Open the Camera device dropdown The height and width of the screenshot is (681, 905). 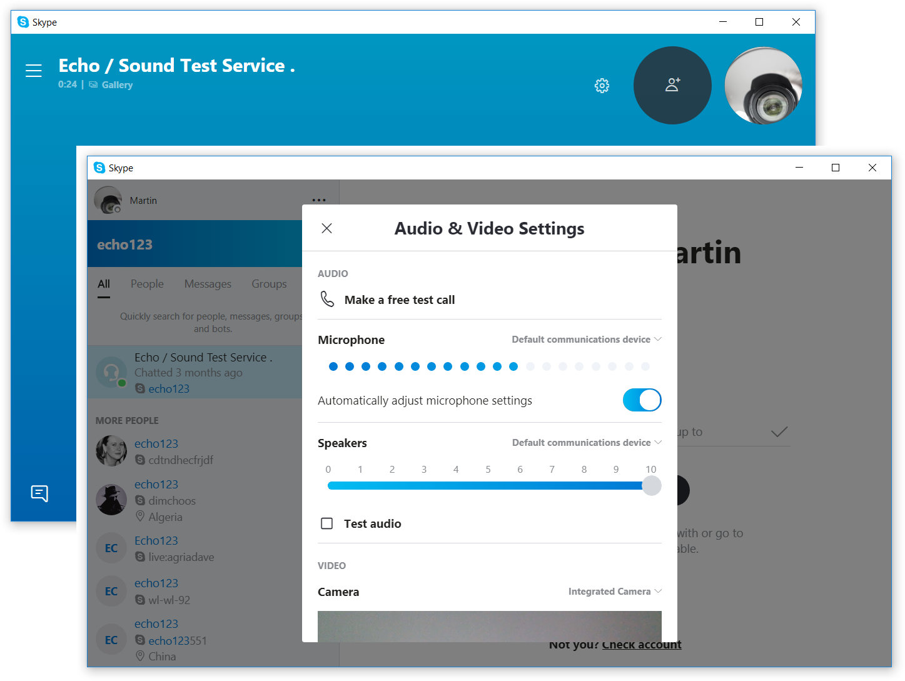(x=615, y=592)
